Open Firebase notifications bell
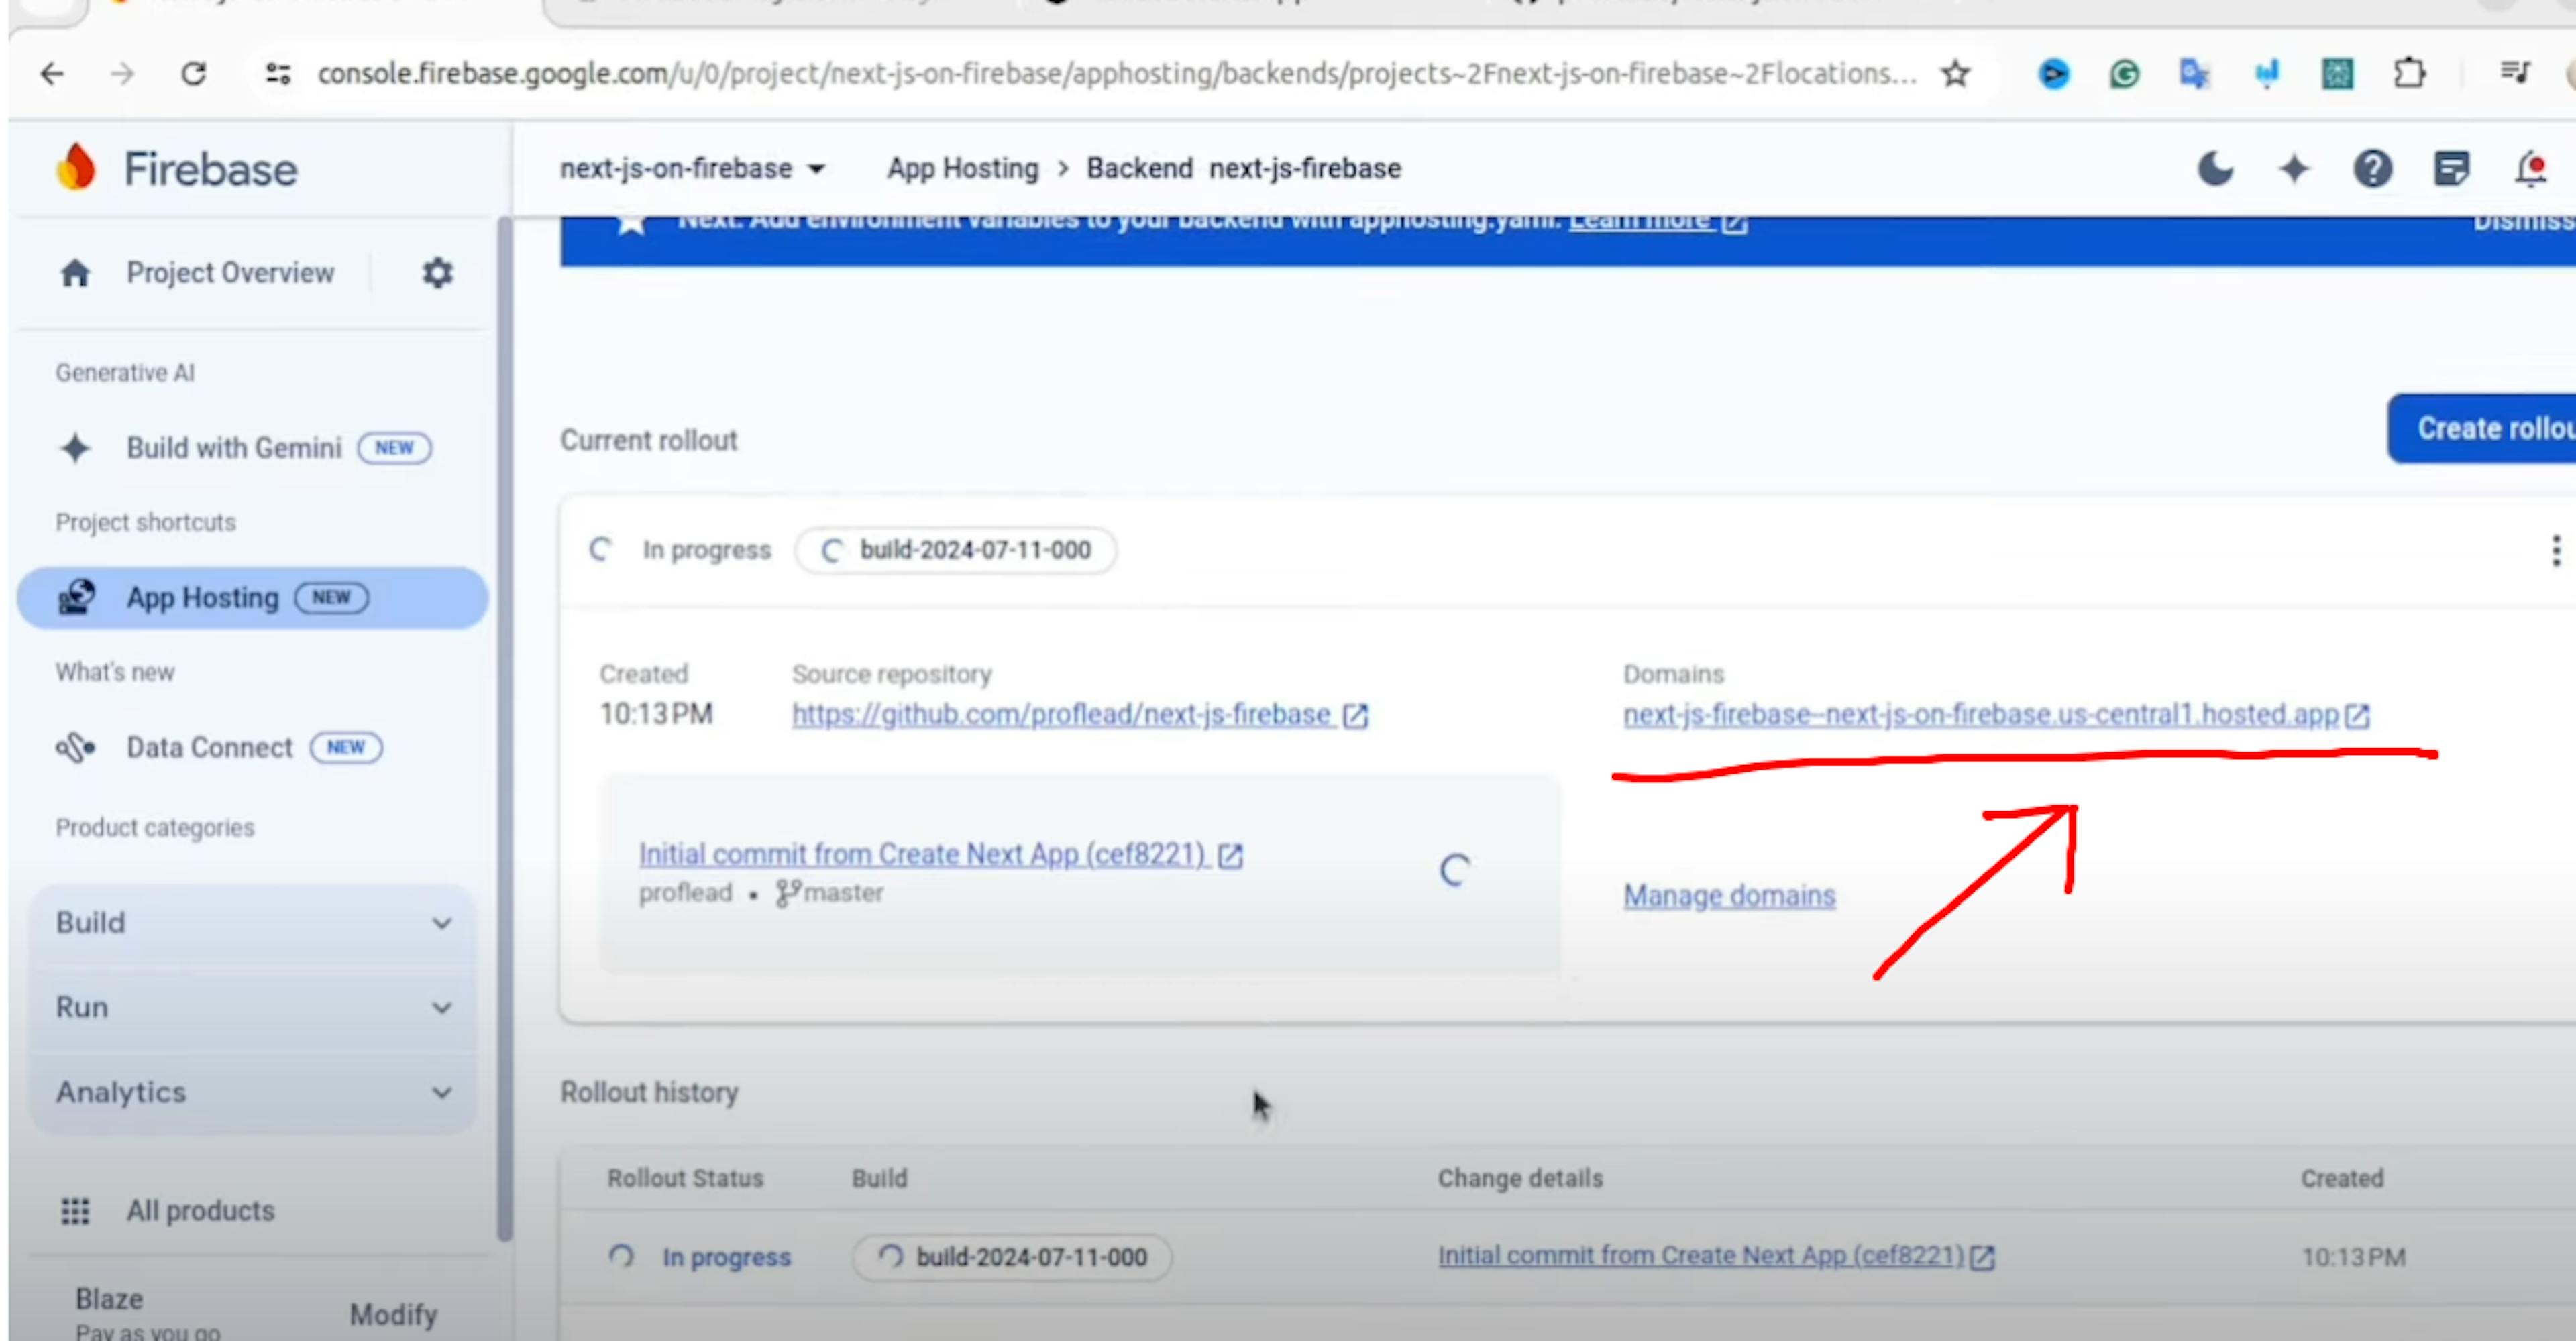Image resolution: width=2576 pixels, height=1341 pixels. [2533, 169]
